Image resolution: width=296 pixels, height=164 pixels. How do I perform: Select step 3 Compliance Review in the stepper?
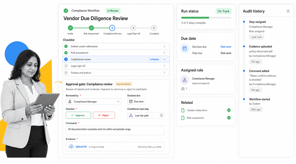[x=112, y=28]
